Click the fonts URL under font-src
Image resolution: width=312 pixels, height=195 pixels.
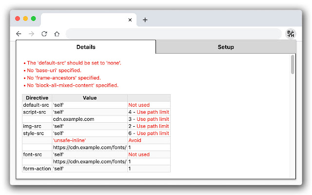[90, 161]
